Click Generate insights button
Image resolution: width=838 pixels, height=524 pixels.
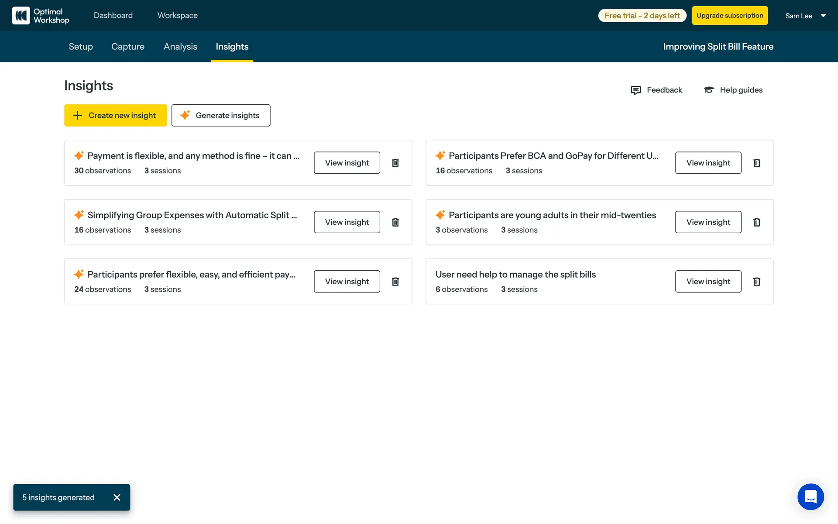tap(221, 115)
